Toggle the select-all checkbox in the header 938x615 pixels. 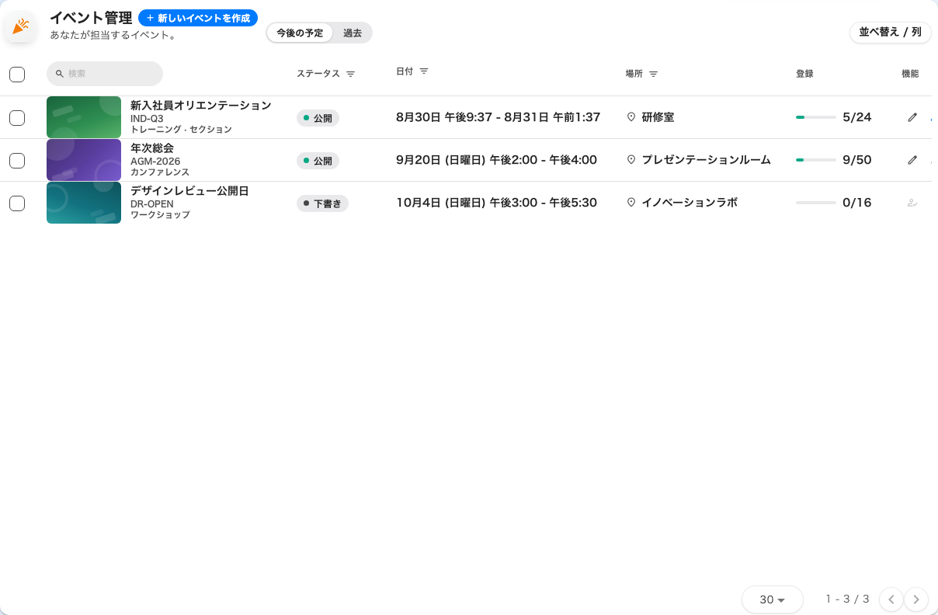[17, 75]
